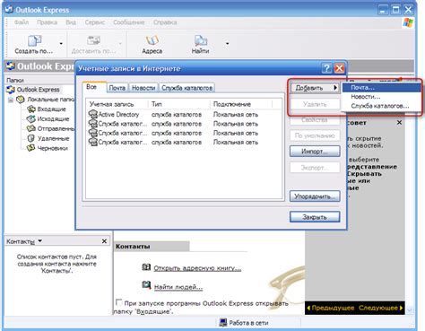Click the Доставить по... toolbar icon
Screen dimensions: 425x331
pos(93,41)
